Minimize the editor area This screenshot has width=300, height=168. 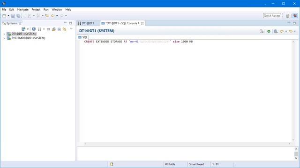click(289, 23)
